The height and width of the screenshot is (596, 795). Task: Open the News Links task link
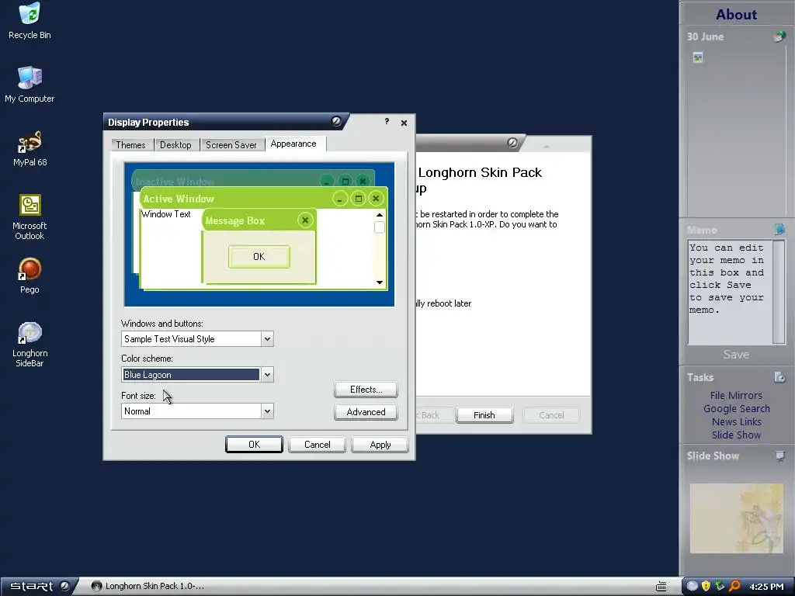click(x=736, y=421)
